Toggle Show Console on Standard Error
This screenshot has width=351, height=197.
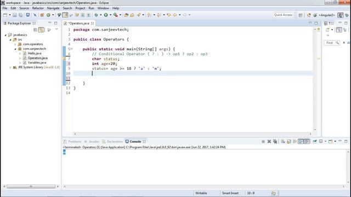pos(307,142)
